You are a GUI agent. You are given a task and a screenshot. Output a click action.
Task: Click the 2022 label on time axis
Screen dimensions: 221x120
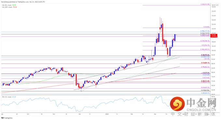(x=107, y=114)
